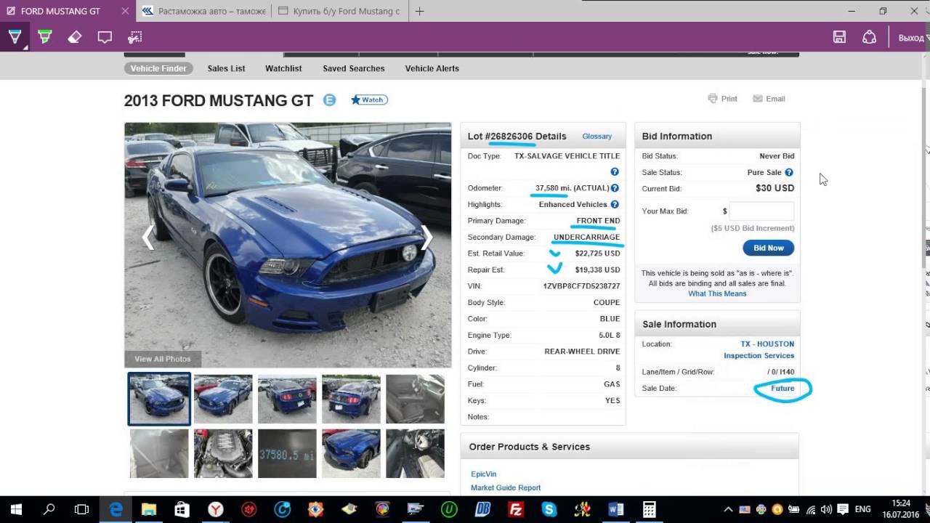Share the web note

[x=869, y=37]
